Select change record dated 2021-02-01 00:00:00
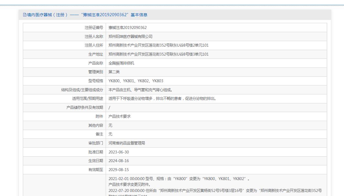Viewport: 344px width, 196px height. tap(179, 179)
